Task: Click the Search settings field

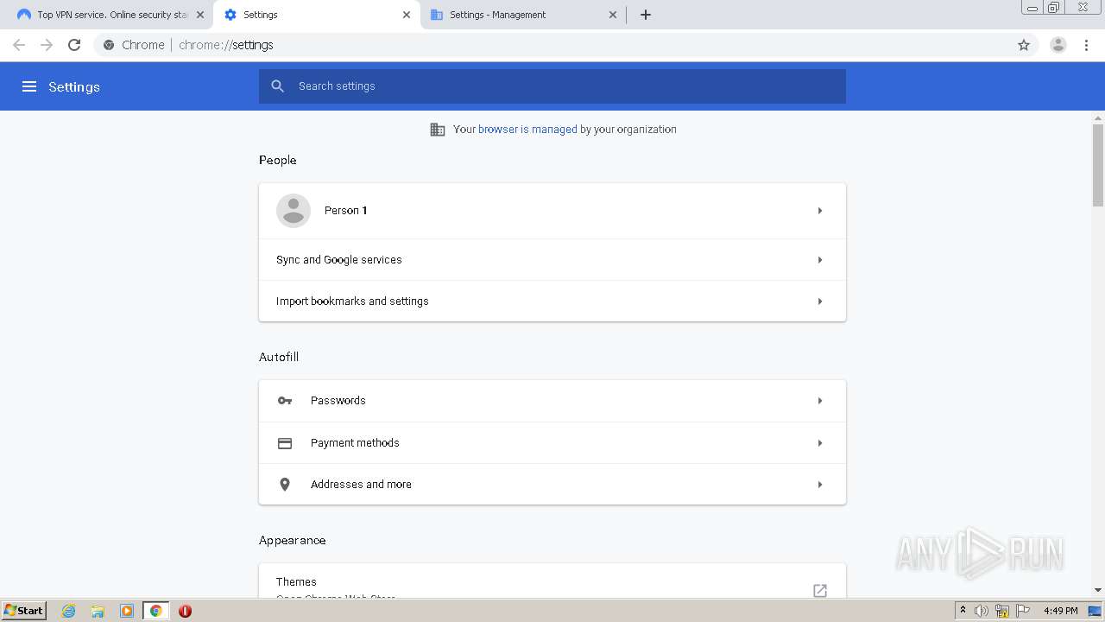Action: (552, 86)
